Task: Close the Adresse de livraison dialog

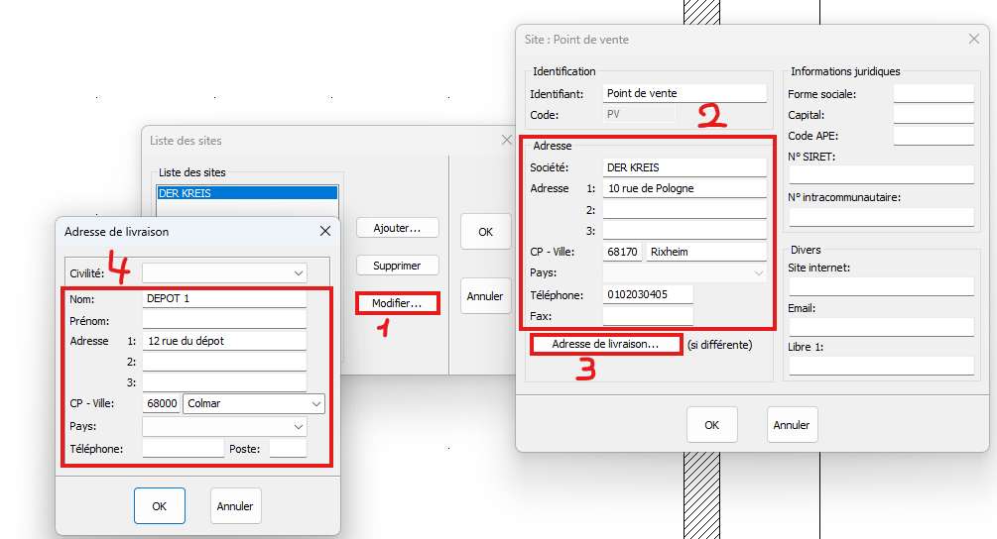Action: [x=324, y=231]
